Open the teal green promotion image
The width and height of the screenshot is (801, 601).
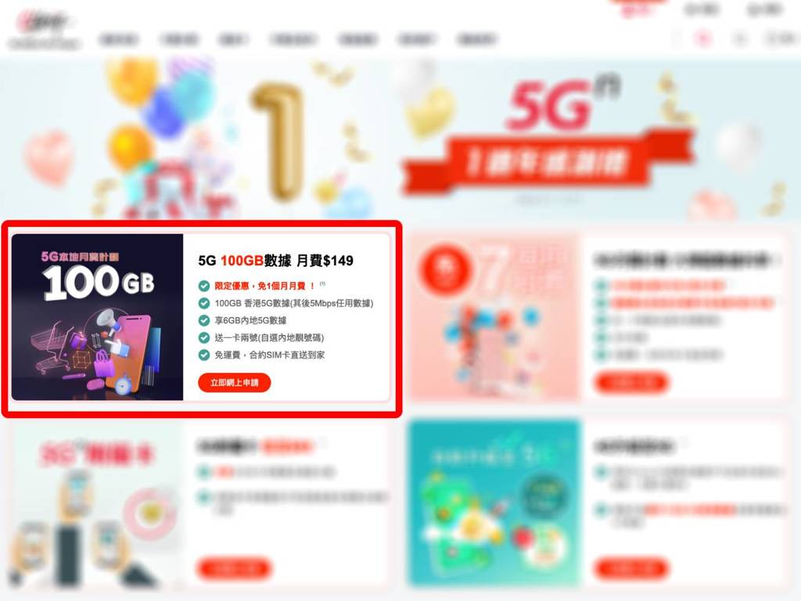494,503
